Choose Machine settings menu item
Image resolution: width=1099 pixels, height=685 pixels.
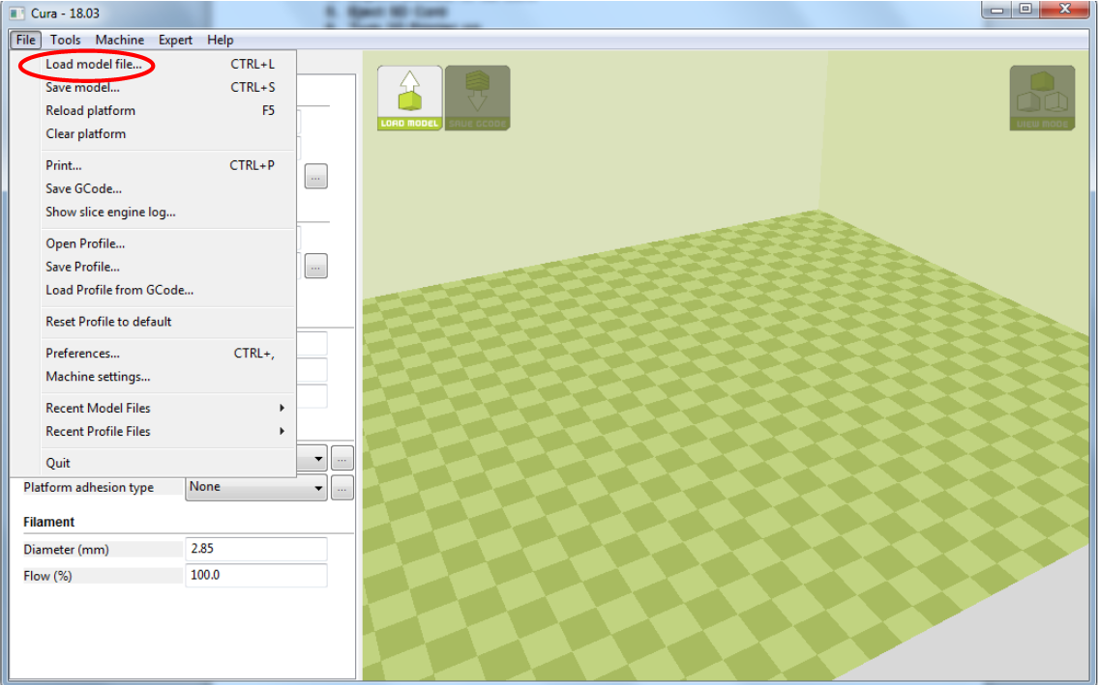click(x=98, y=377)
